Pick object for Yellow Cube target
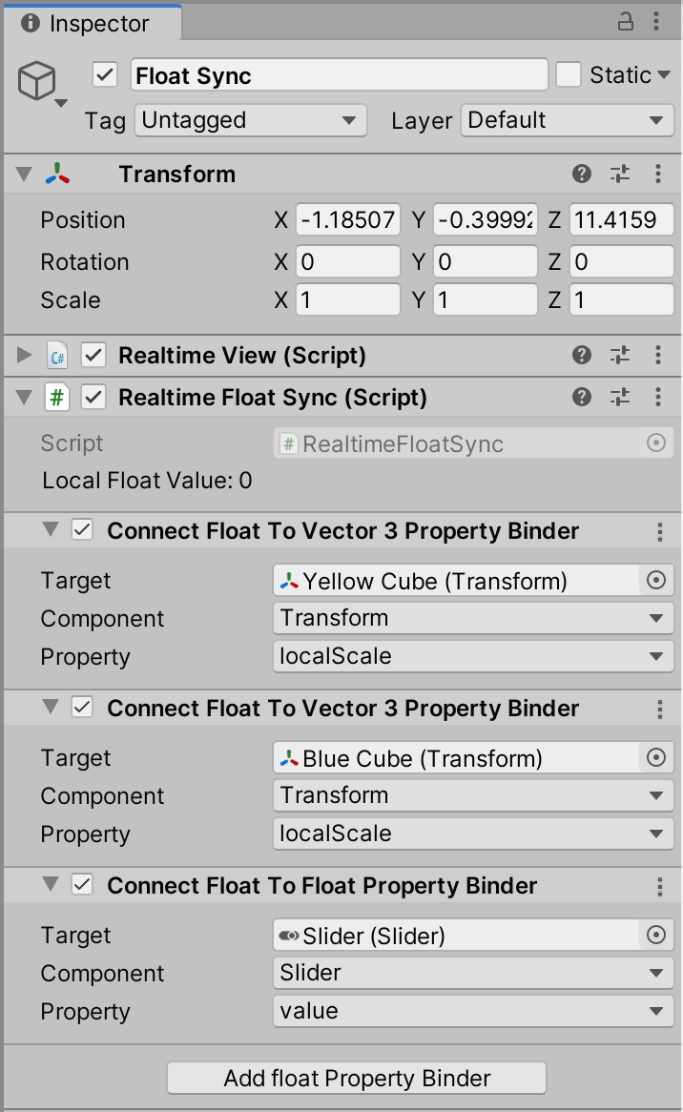Viewport: 683px width, 1112px height. pyautogui.click(x=656, y=581)
